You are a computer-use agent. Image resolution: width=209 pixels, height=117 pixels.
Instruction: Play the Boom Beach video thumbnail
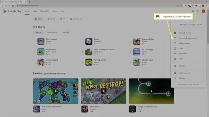(x=104, y=91)
